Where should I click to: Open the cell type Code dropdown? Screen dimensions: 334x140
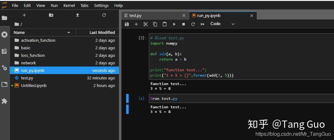(222, 24)
